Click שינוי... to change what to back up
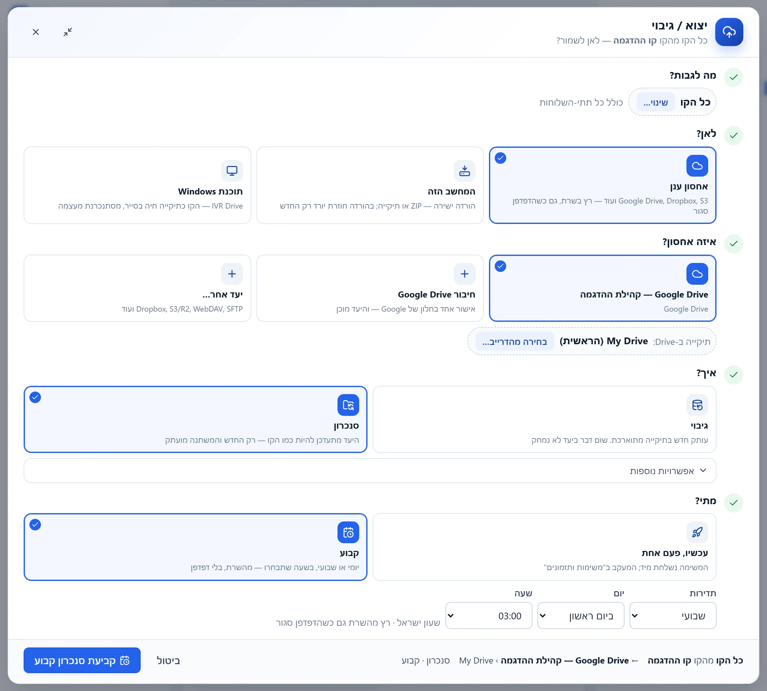This screenshot has height=691, width=767. pyautogui.click(x=655, y=102)
